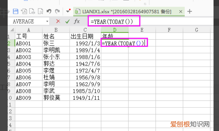Screen dimensions: 219x131
Task: Select row 7 header
Action: [11, 77]
